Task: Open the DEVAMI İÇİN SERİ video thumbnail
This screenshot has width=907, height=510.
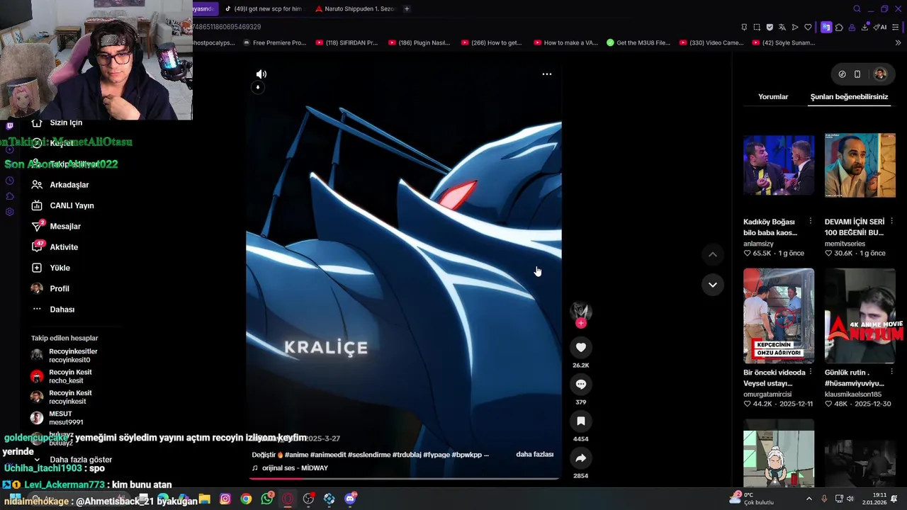Action: (x=860, y=165)
